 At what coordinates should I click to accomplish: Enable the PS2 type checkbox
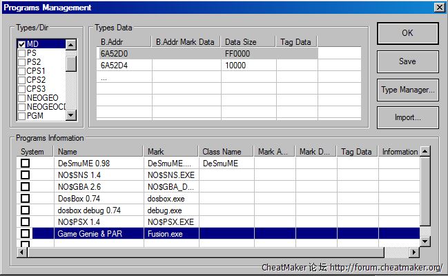click(x=22, y=63)
